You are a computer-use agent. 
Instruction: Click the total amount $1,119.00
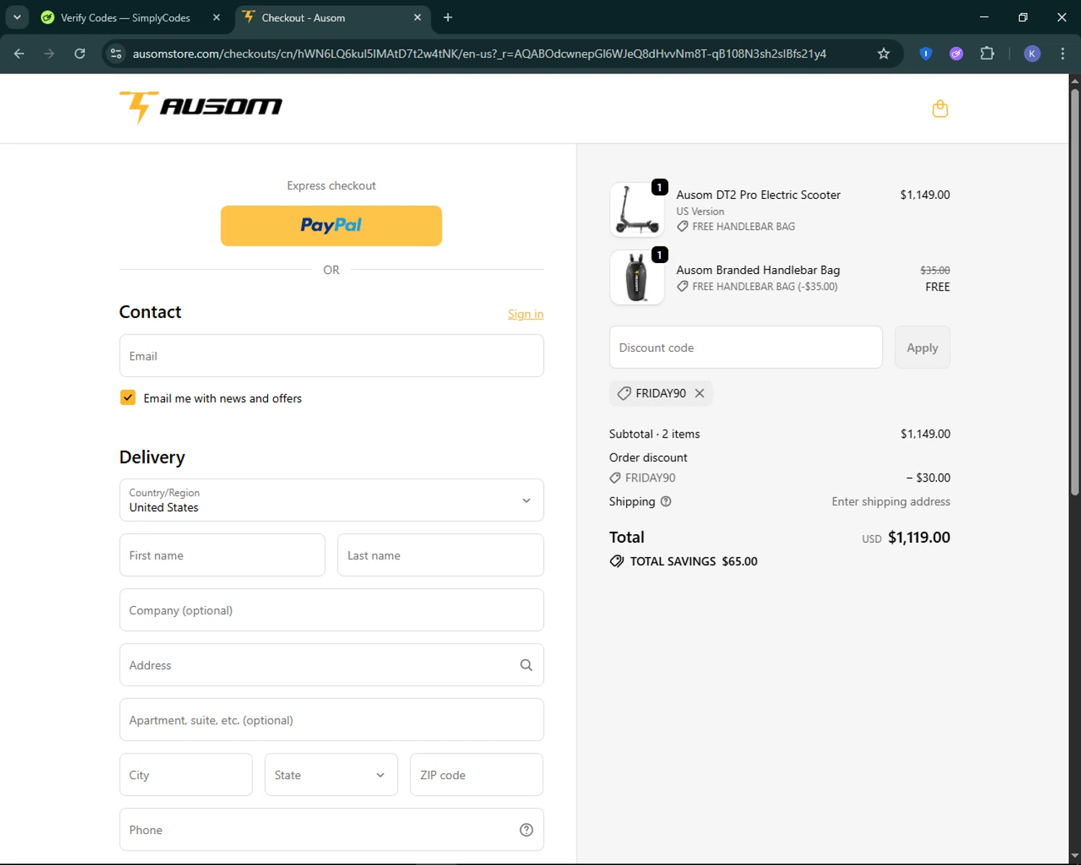[x=919, y=538]
